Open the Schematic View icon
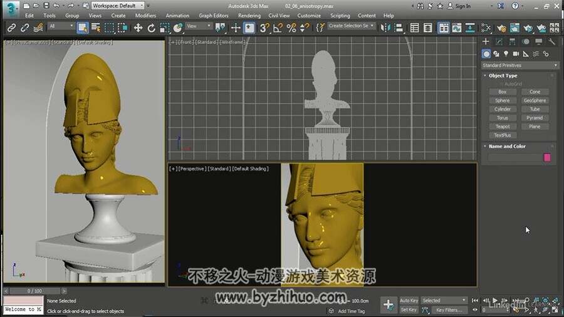 [x=470, y=28]
